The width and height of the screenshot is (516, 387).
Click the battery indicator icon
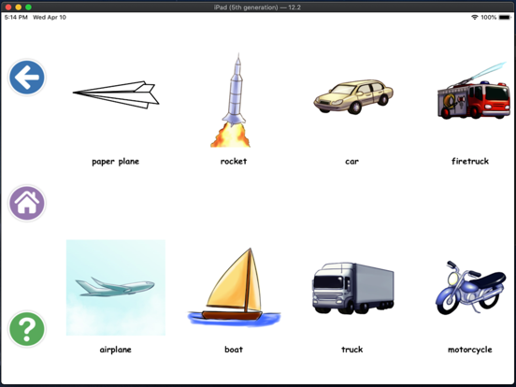click(505, 17)
